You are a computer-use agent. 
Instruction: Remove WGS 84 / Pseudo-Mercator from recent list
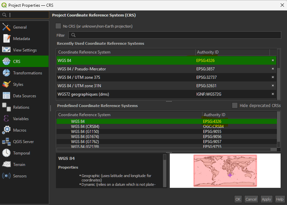point(273,69)
